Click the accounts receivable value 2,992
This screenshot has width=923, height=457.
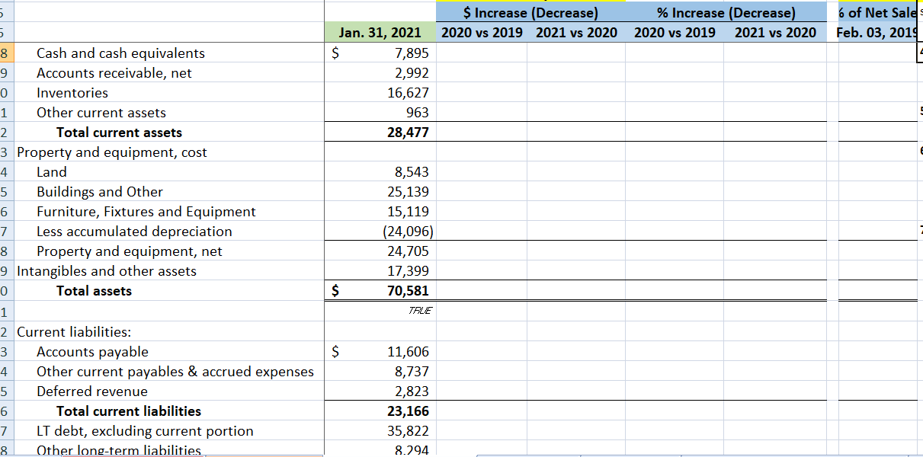pos(380,72)
